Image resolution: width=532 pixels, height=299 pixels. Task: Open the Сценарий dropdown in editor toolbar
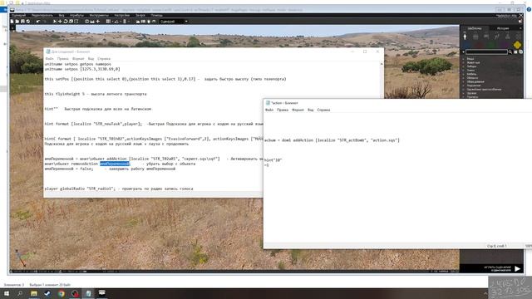click(174, 22)
